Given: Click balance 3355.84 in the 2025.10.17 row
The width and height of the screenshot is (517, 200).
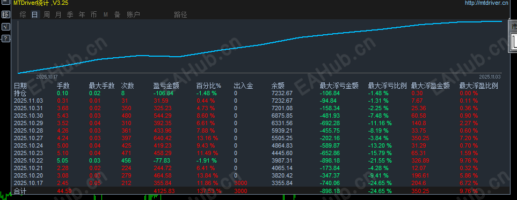Looking at the screenshot, I should tap(282, 183).
